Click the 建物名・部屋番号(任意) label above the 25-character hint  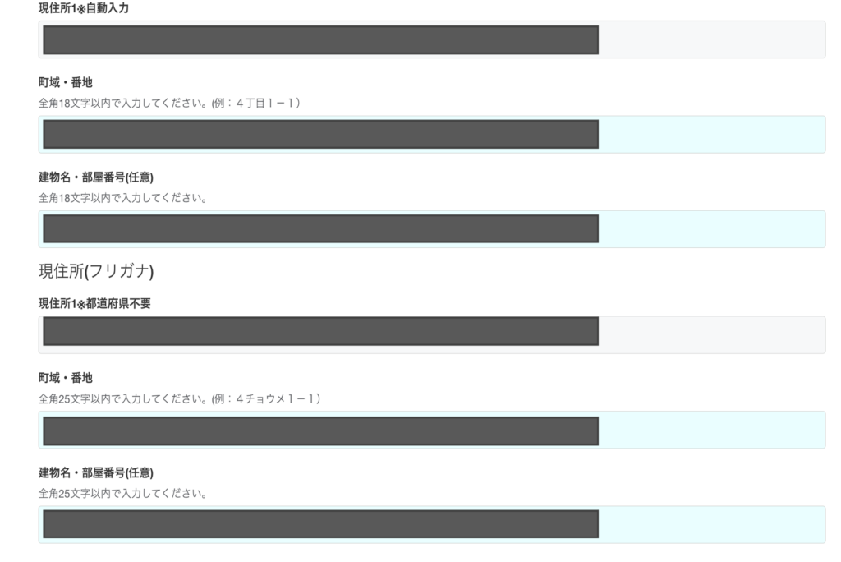[x=96, y=472]
